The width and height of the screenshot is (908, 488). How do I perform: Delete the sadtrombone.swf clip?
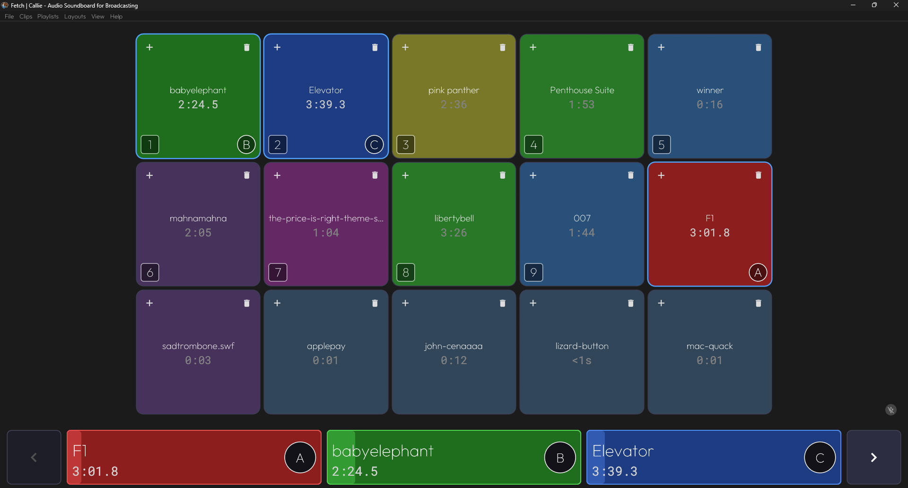pos(246,303)
